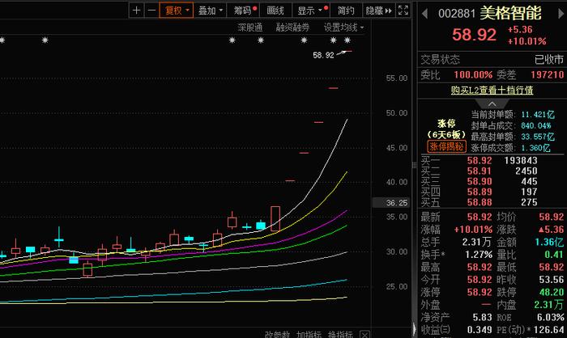This screenshot has height=338, width=567.
Task: Click the 涨停揭秘 button
Action: [x=446, y=146]
